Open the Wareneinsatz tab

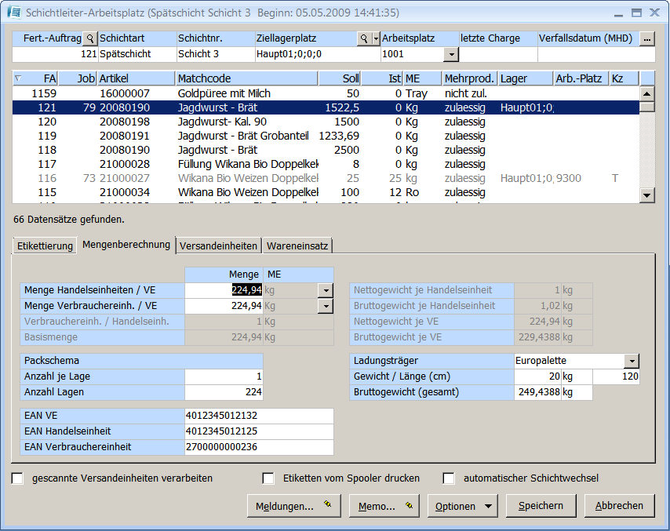297,245
